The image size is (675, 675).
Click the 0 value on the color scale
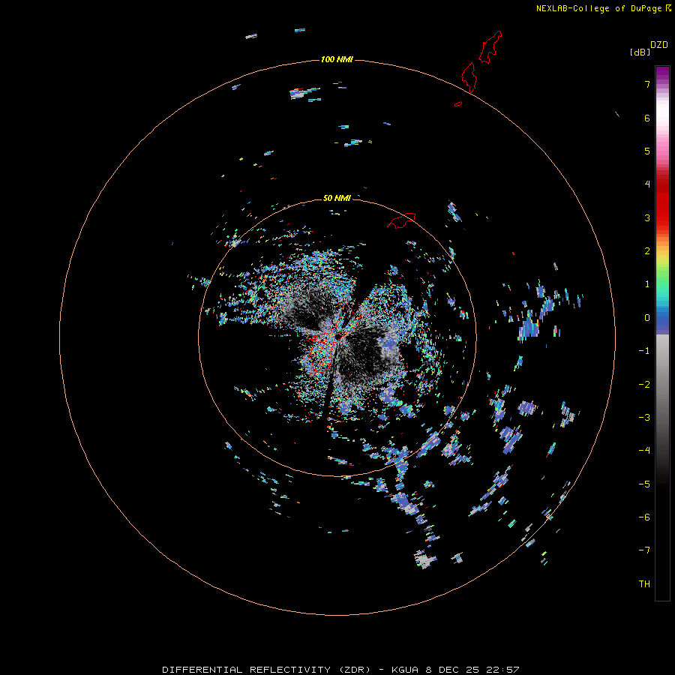point(647,318)
